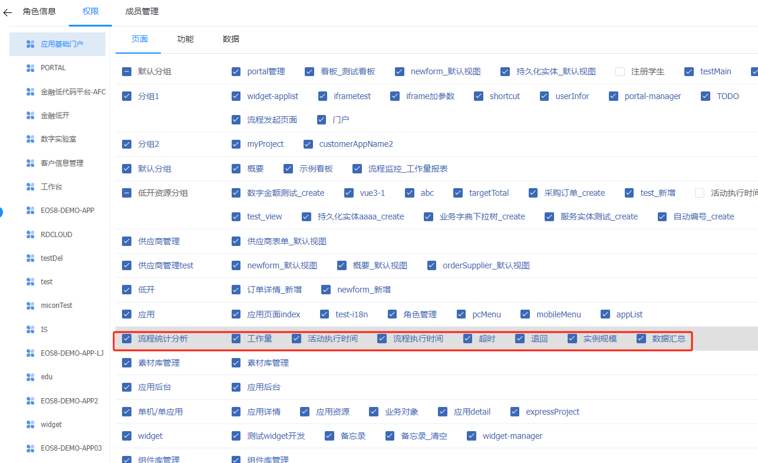The image size is (758, 463).
Task: Toggle the 低开资源分组 partial checkbox
Action: 127,193
